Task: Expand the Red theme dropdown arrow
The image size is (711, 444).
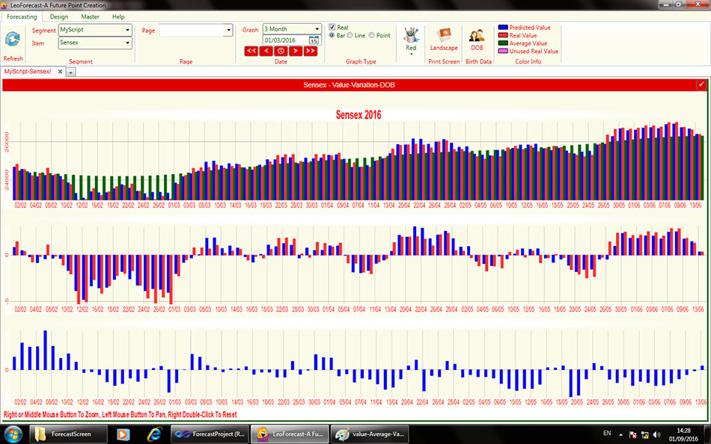Action: pos(411,54)
